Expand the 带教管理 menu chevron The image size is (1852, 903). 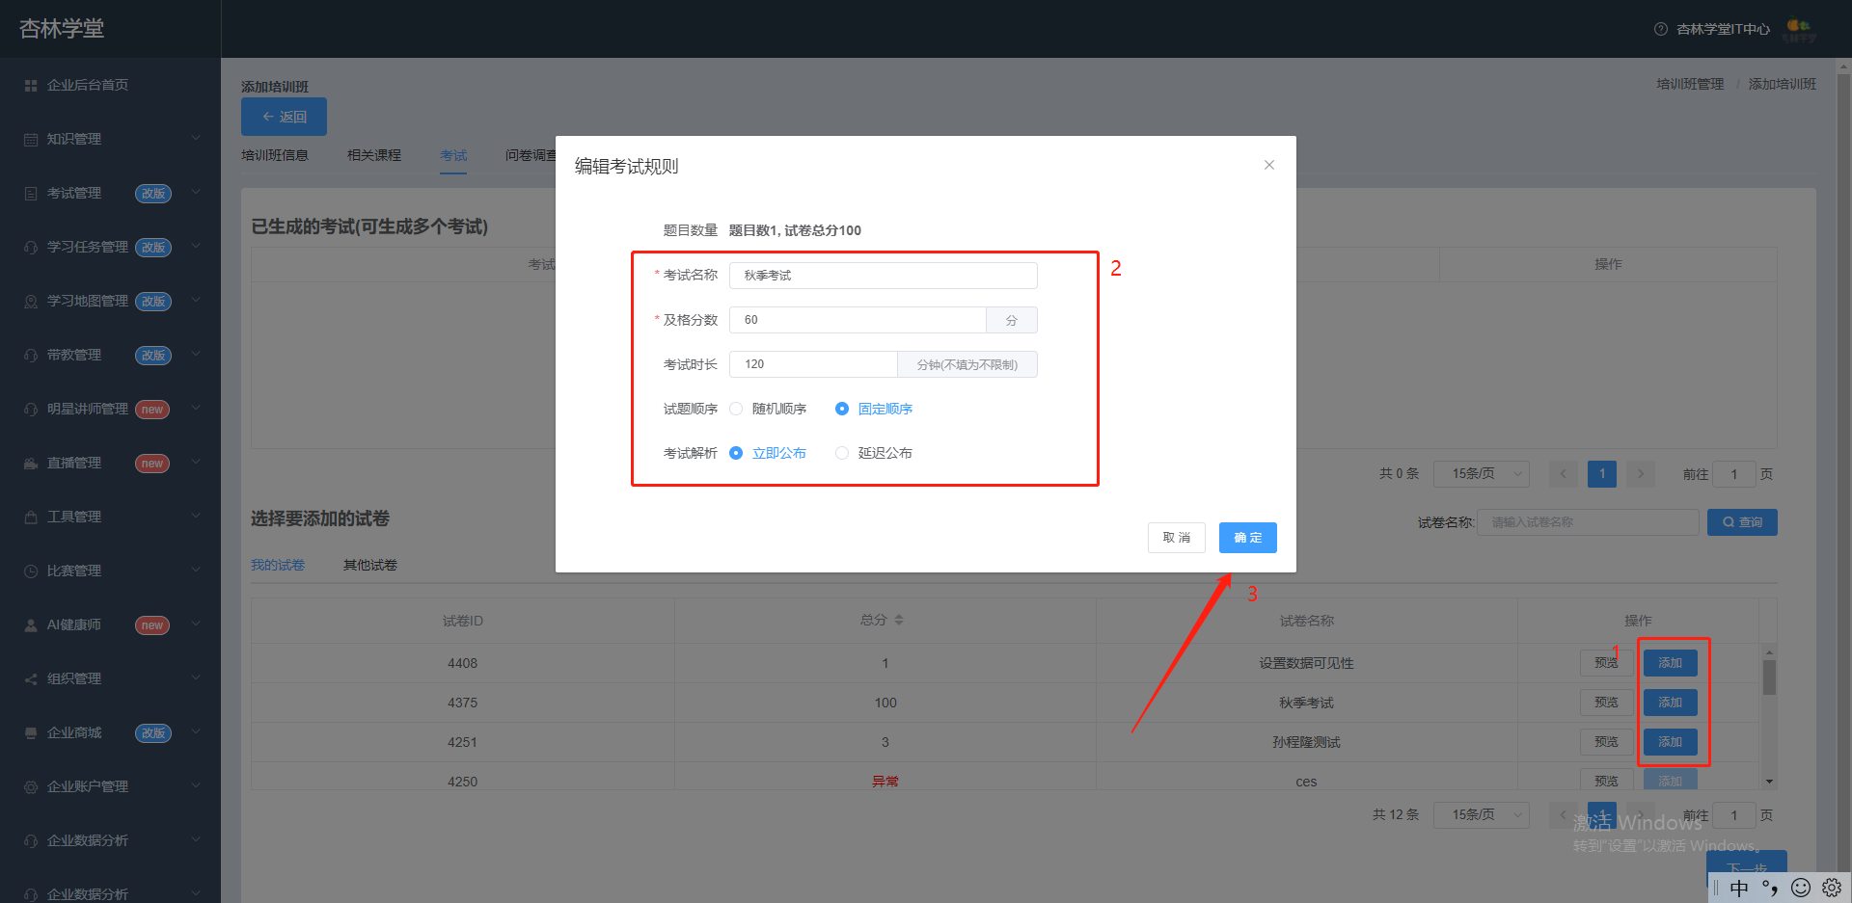point(196,355)
